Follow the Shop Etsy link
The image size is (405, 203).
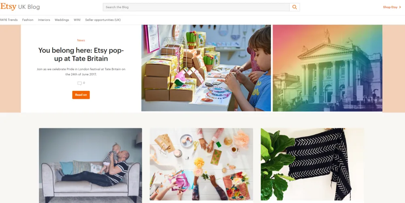pyautogui.click(x=390, y=7)
